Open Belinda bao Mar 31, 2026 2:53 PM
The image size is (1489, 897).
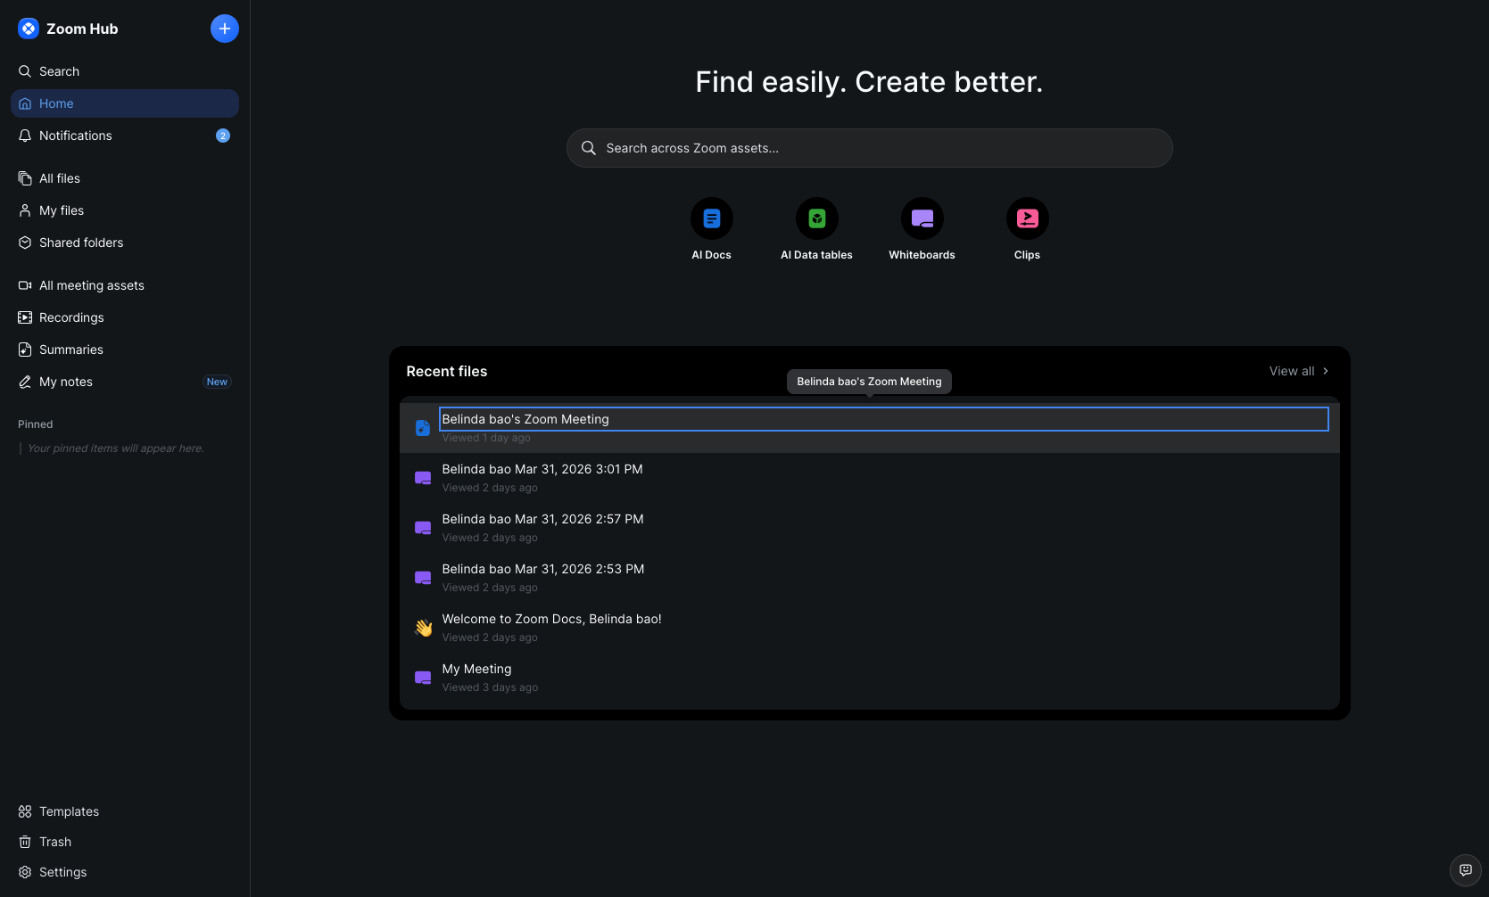[x=870, y=578]
